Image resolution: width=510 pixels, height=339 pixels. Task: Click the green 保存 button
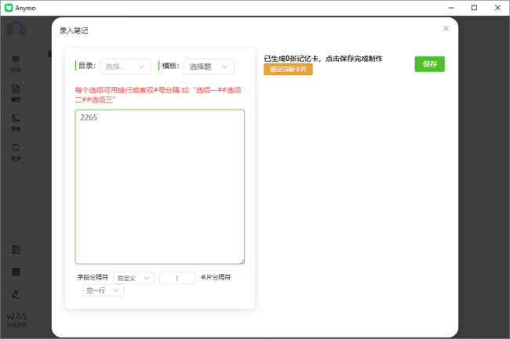coord(429,64)
